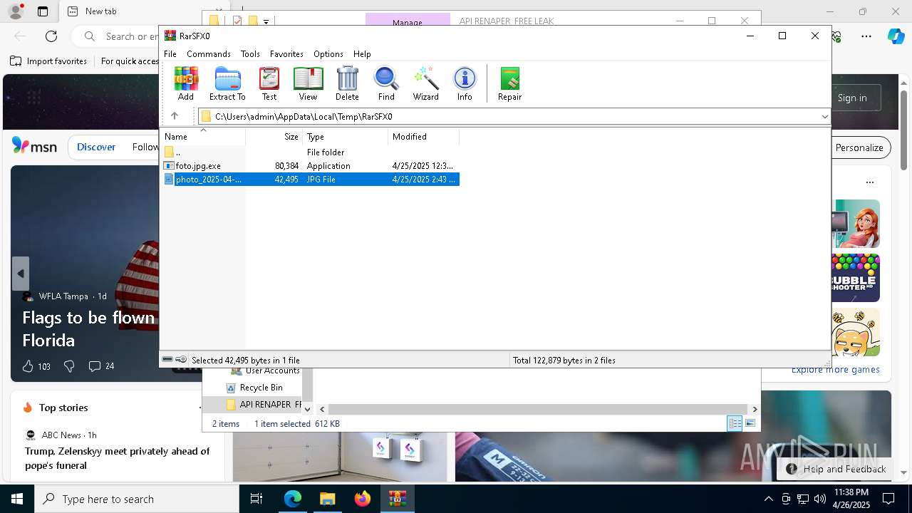Open the Explore more games link
Screen dimensions: 912x513
click(x=835, y=370)
